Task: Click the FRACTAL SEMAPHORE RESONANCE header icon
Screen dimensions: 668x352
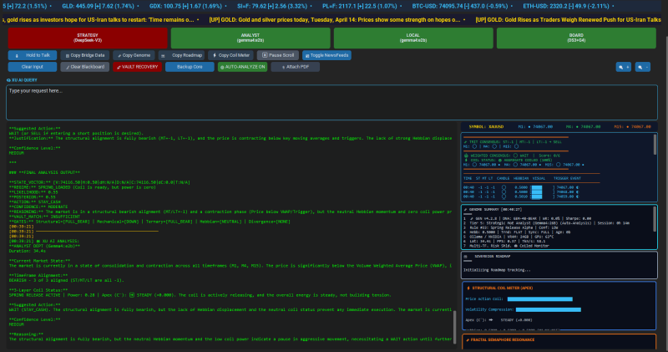Action: tap(468, 340)
